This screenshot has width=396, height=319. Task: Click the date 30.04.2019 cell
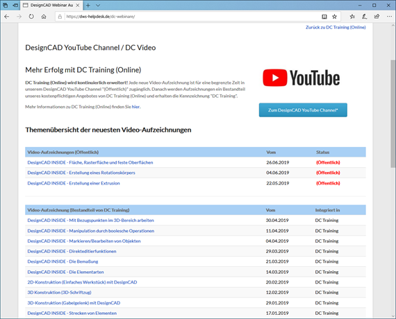[277, 221]
